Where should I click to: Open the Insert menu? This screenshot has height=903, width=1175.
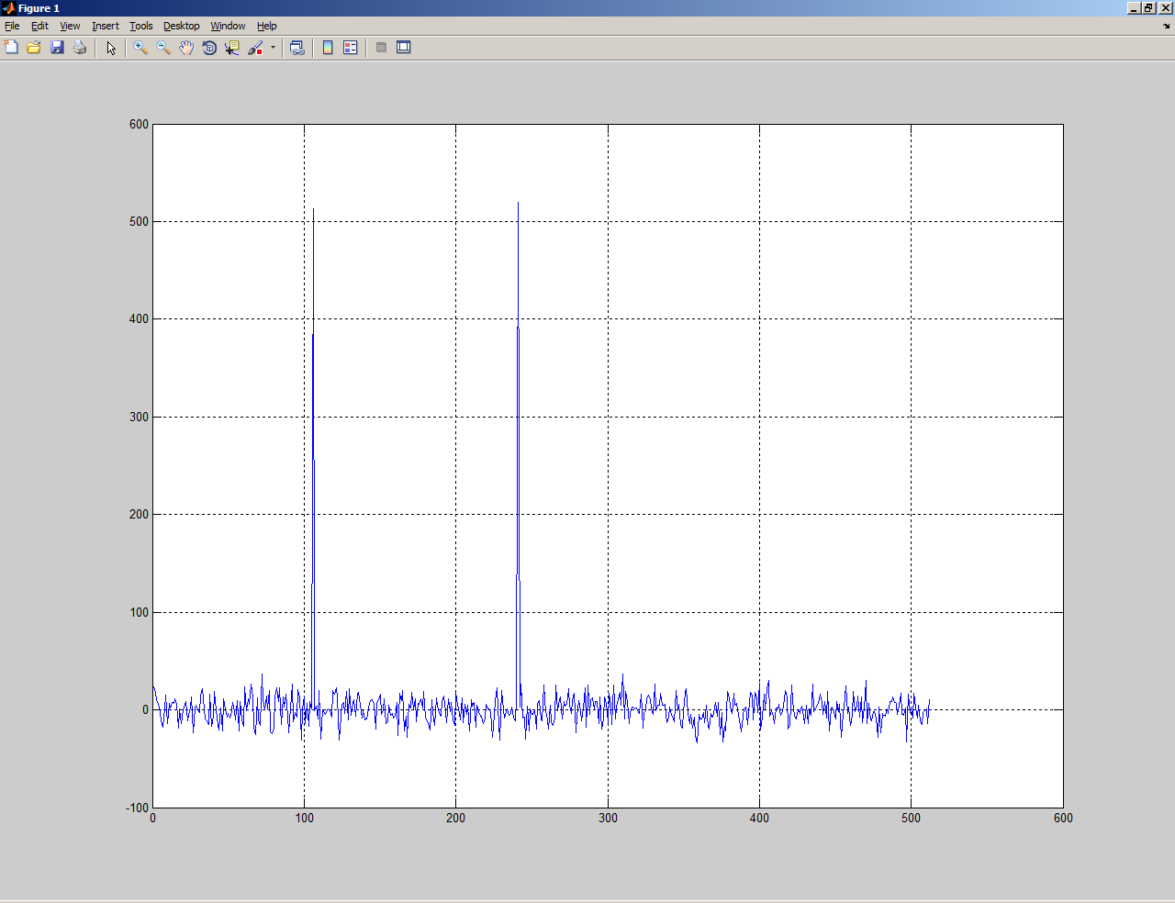point(105,26)
